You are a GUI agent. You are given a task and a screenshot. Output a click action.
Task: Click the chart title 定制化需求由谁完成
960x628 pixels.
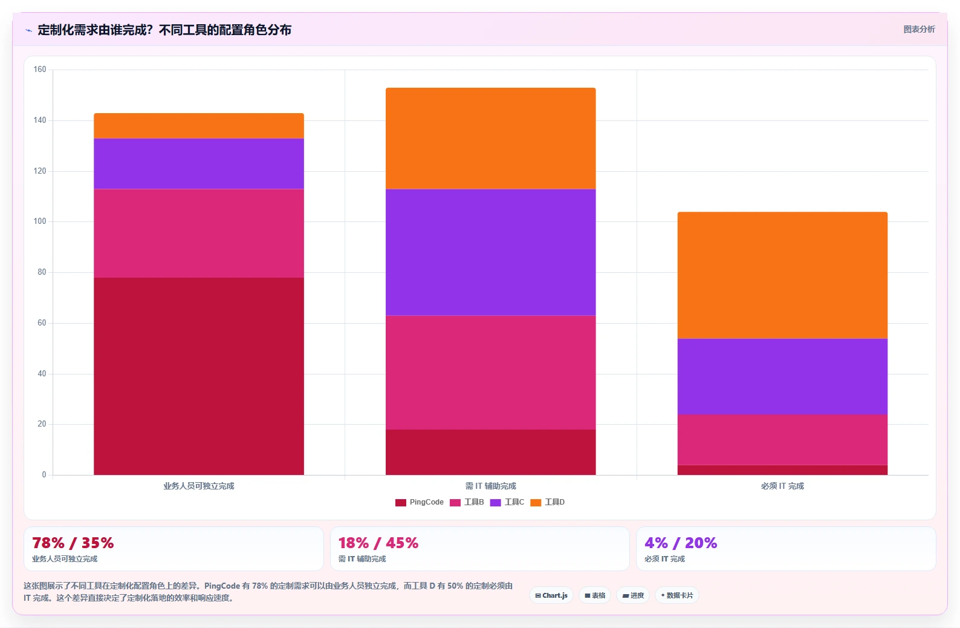tap(164, 30)
